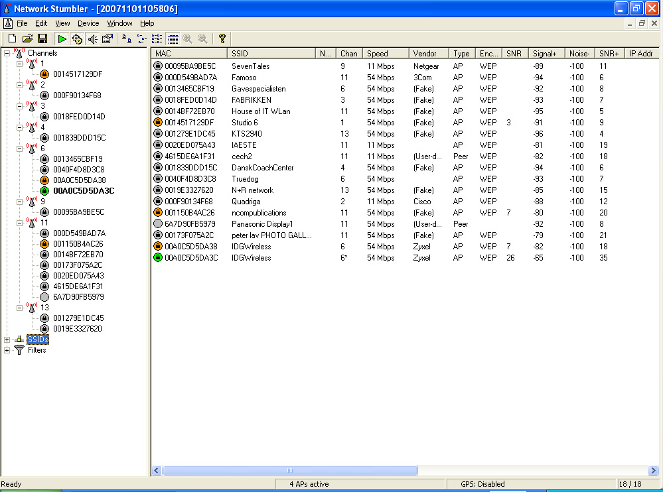
Task: Toggle the sound speaker icon in toolbar
Action: (92, 39)
